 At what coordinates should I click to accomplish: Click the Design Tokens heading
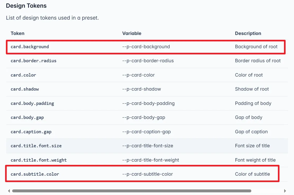[x=26, y=6]
